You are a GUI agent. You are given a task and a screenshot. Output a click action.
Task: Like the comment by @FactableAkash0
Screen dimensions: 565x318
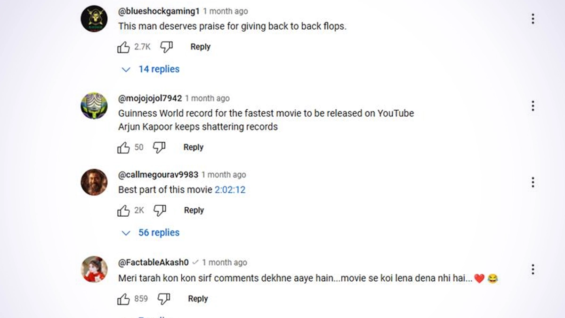(123, 299)
